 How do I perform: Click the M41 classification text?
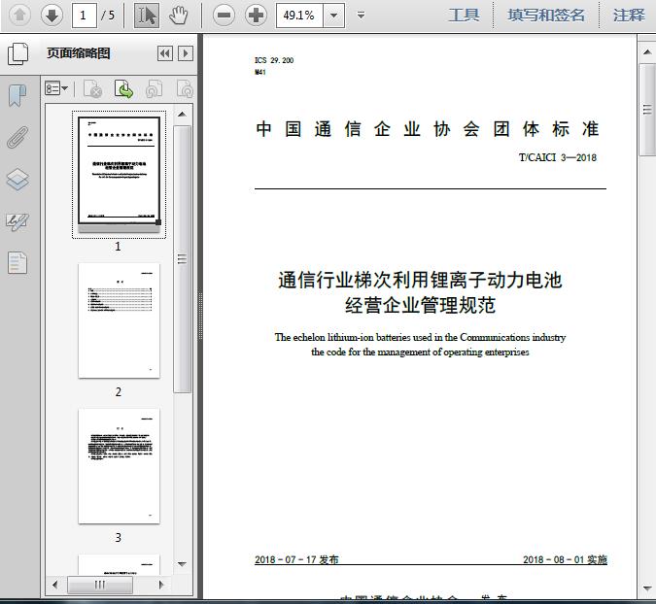pos(260,72)
